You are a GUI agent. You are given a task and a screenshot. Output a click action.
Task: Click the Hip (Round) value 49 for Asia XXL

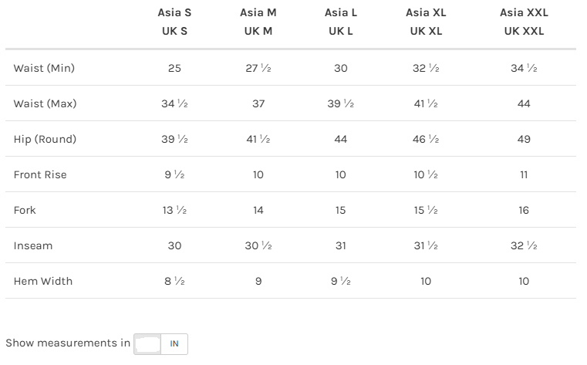(x=524, y=139)
